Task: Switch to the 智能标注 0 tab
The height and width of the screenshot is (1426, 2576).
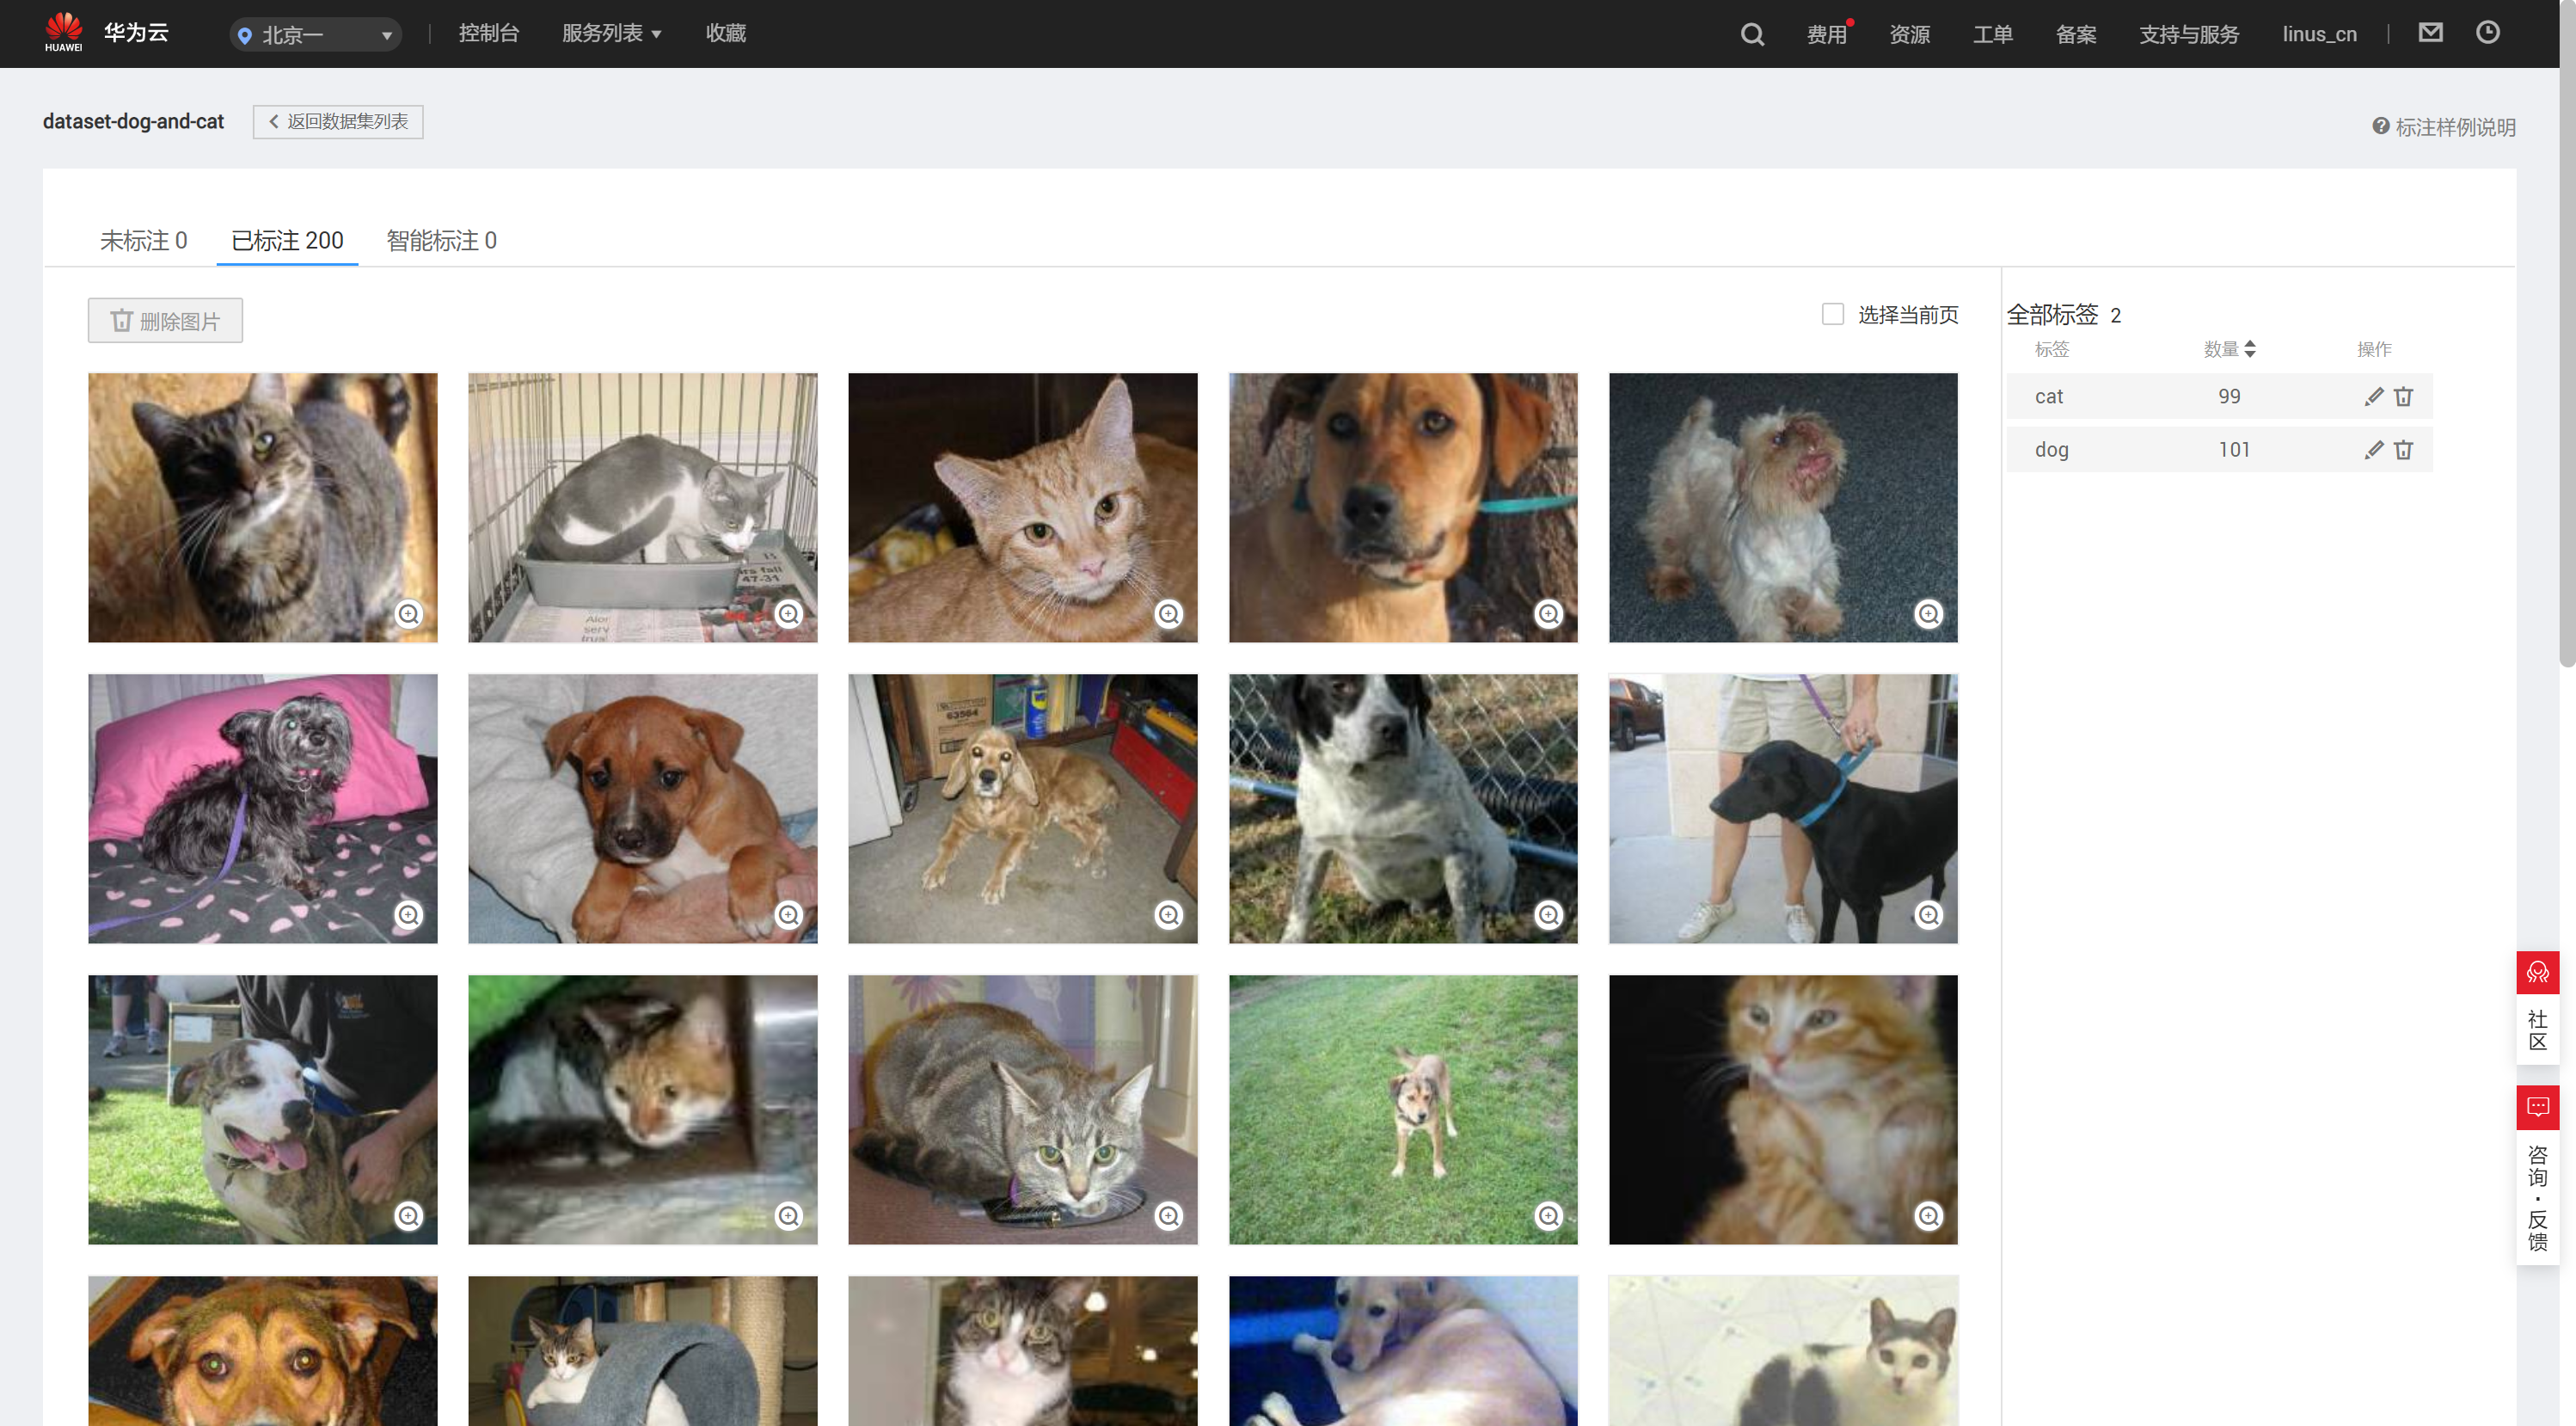Action: click(x=441, y=240)
